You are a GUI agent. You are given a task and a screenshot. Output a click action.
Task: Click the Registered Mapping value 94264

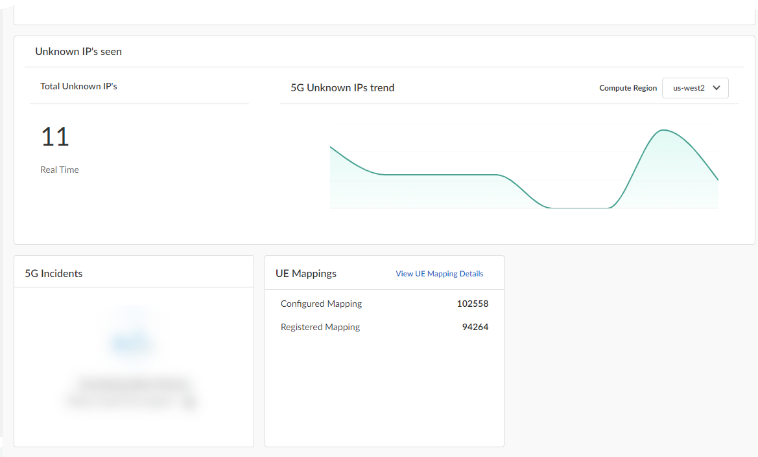[475, 328]
